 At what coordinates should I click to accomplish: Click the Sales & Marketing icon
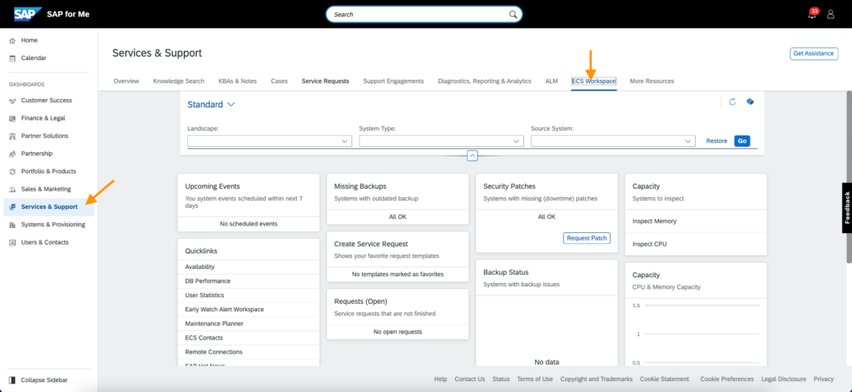(12, 189)
